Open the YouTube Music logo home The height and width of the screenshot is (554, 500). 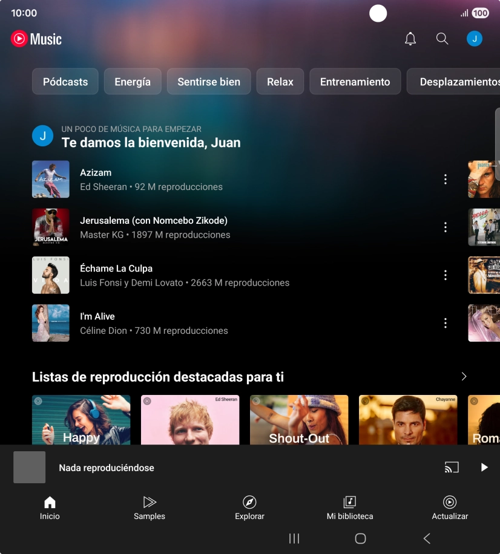pyautogui.click(x=36, y=39)
